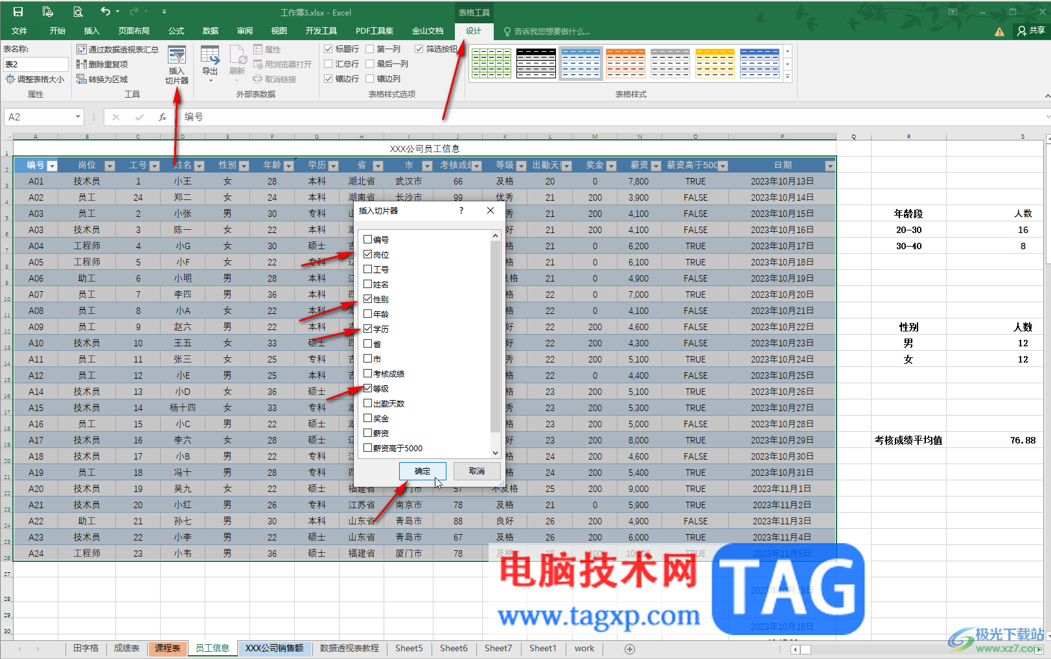The width and height of the screenshot is (1051, 659).
Task: Click the Undo arrow icon
Action: click(106, 12)
